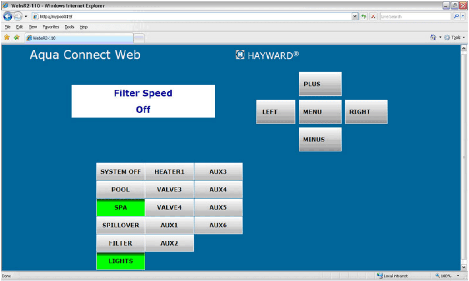469x281 pixels.
Task: Toggle the SPA button
Action: point(120,207)
